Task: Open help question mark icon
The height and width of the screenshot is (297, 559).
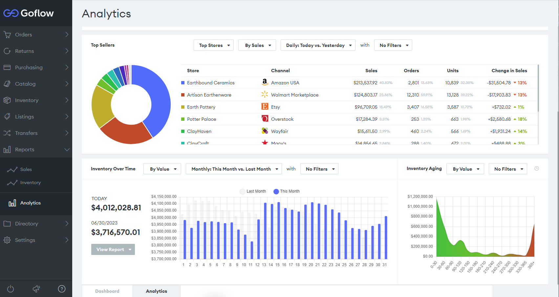Action: [x=62, y=289]
